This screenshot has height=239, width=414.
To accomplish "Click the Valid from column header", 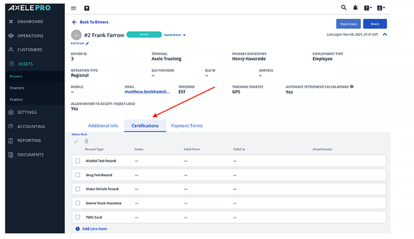I will point(192,149).
